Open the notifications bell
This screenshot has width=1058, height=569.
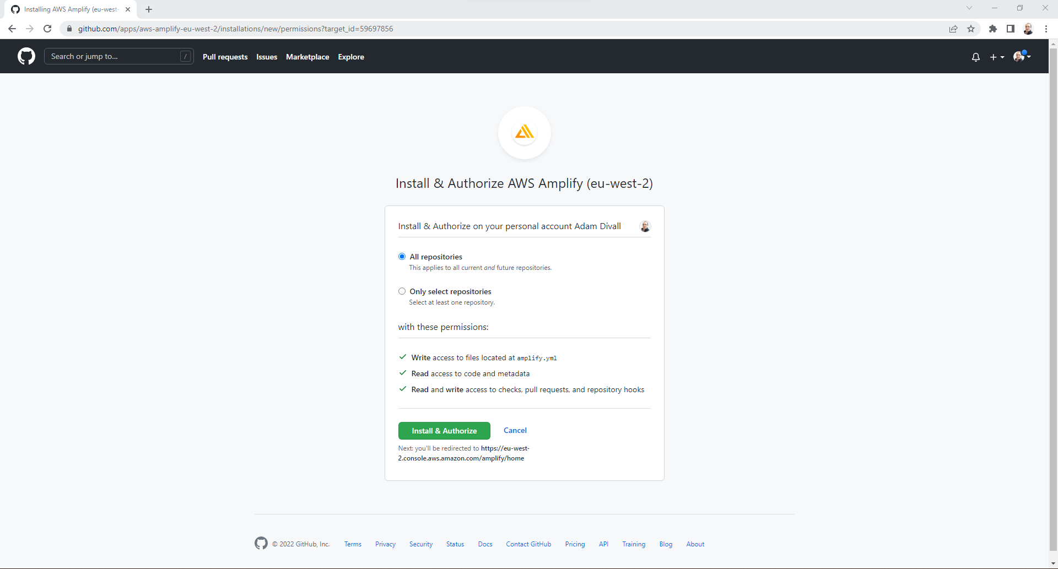tap(975, 57)
